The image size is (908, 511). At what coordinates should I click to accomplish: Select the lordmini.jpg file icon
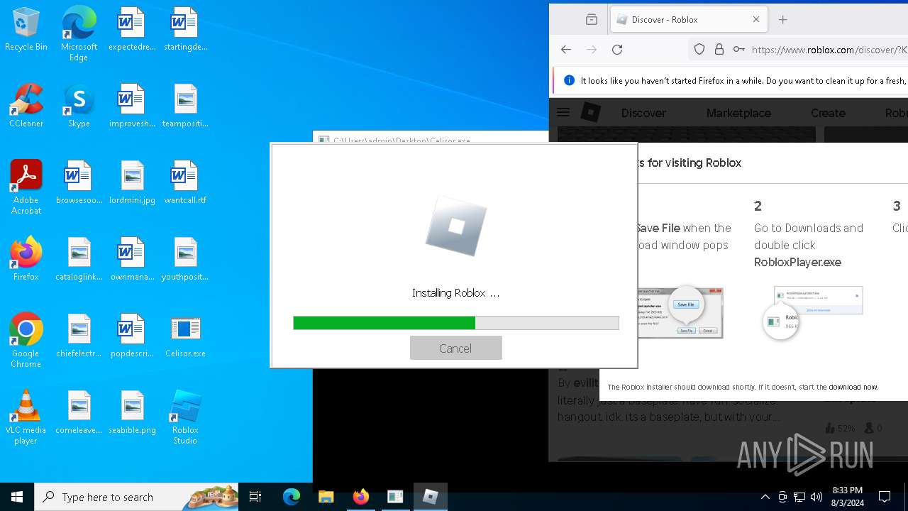click(x=132, y=183)
